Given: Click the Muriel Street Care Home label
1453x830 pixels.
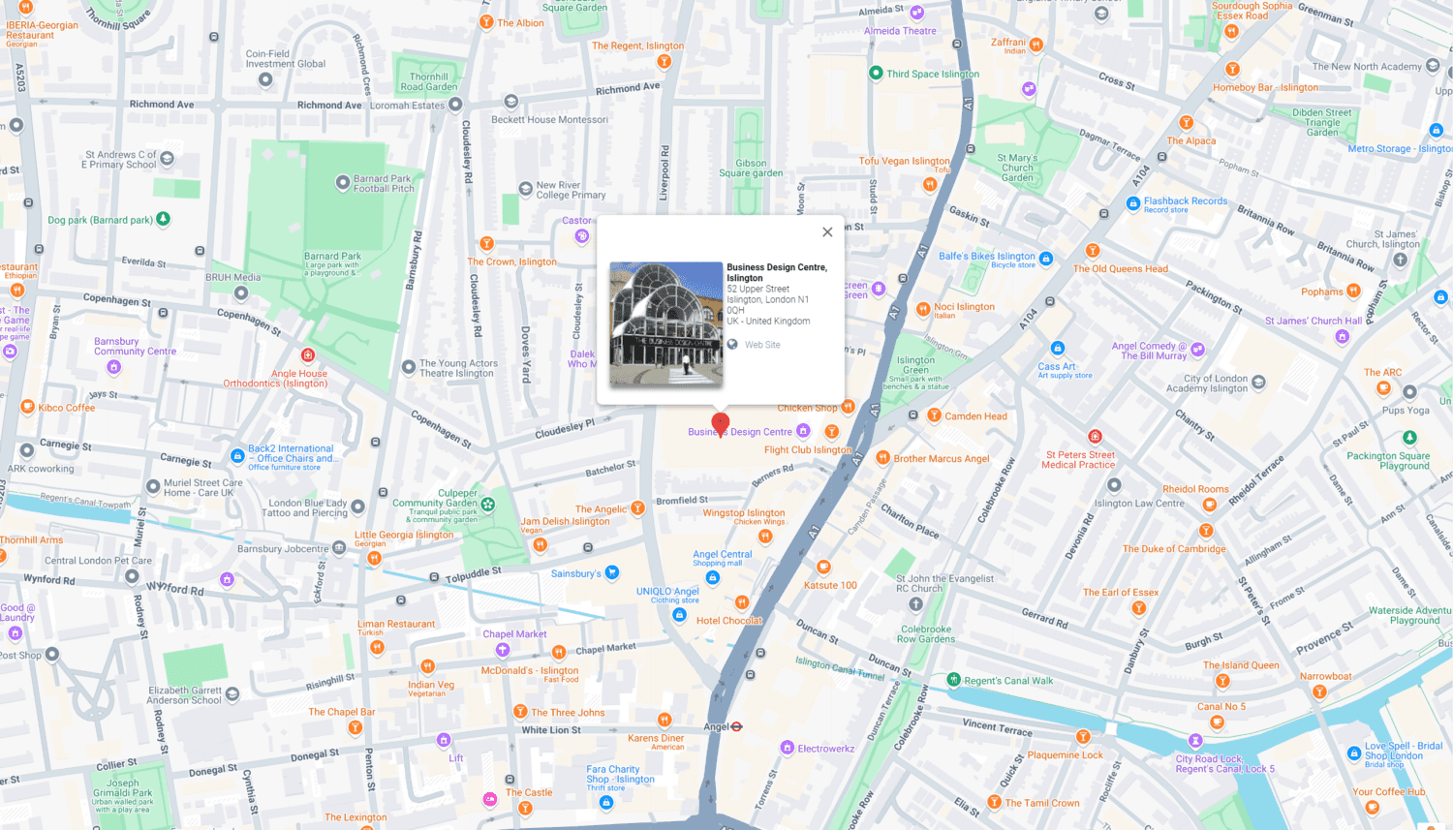Looking at the screenshot, I should [x=203, y=487].
